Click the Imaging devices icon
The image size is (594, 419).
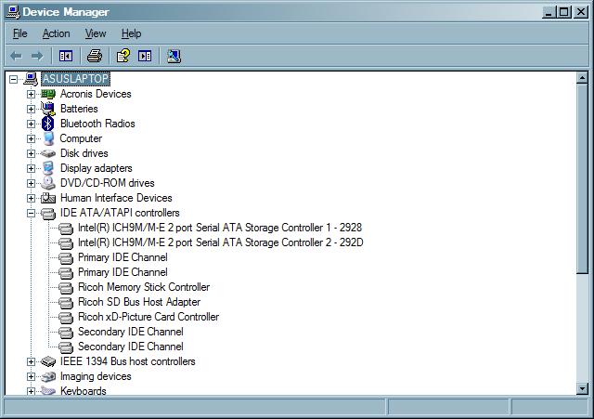(x=48, y=376)
